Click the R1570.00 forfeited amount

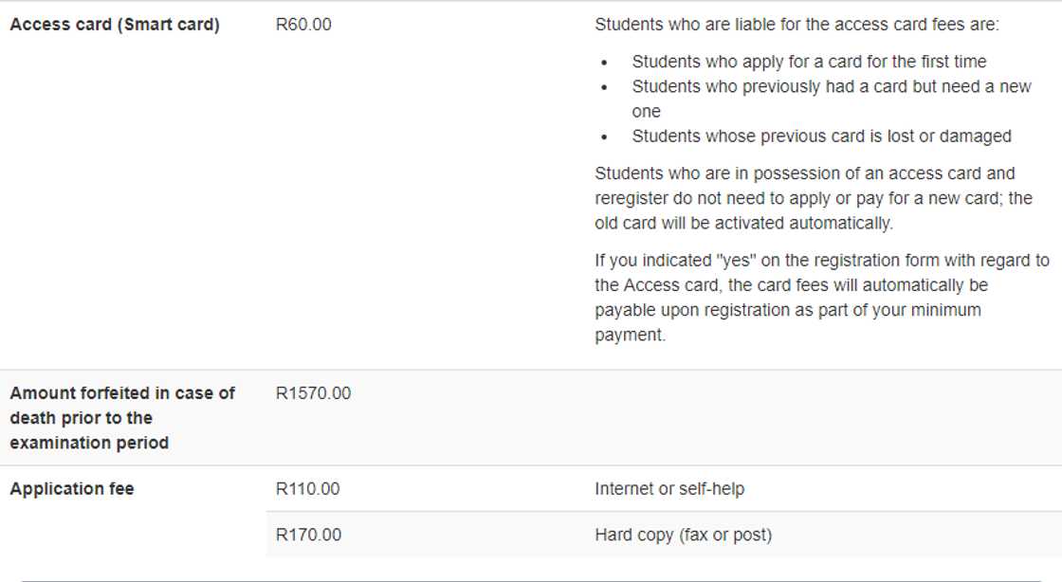[x=313, y=392]
